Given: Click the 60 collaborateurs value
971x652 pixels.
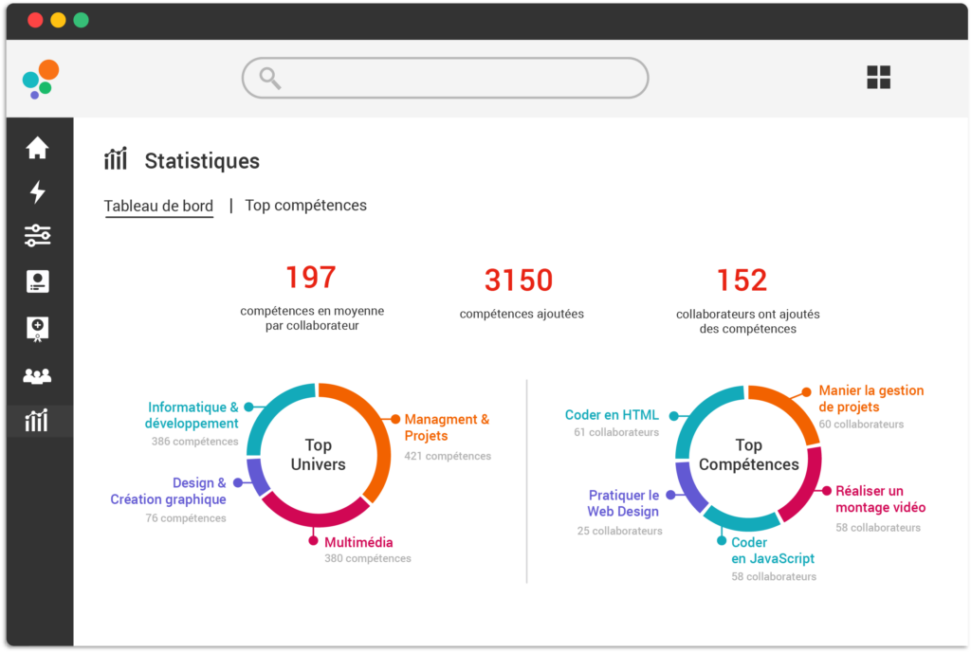Looking at the screenshot, I should pos(861,425).
